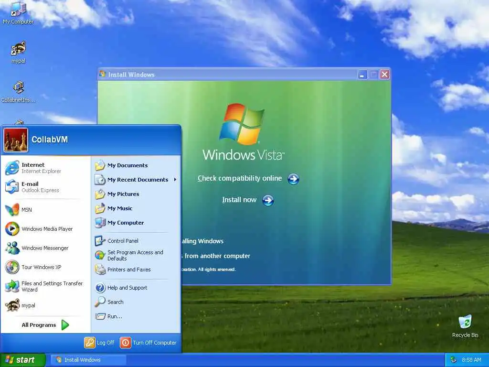Click the start button
The image size is (489, 367).
[22, 360]
